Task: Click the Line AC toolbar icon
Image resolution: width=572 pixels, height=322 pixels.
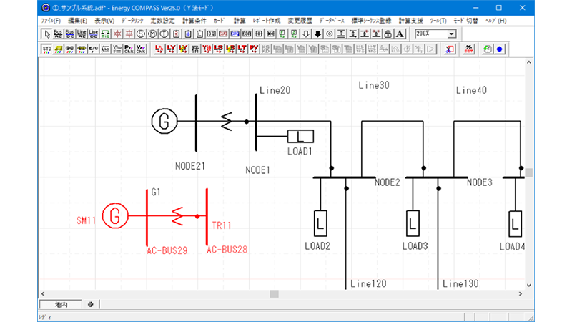Action: 82,34
